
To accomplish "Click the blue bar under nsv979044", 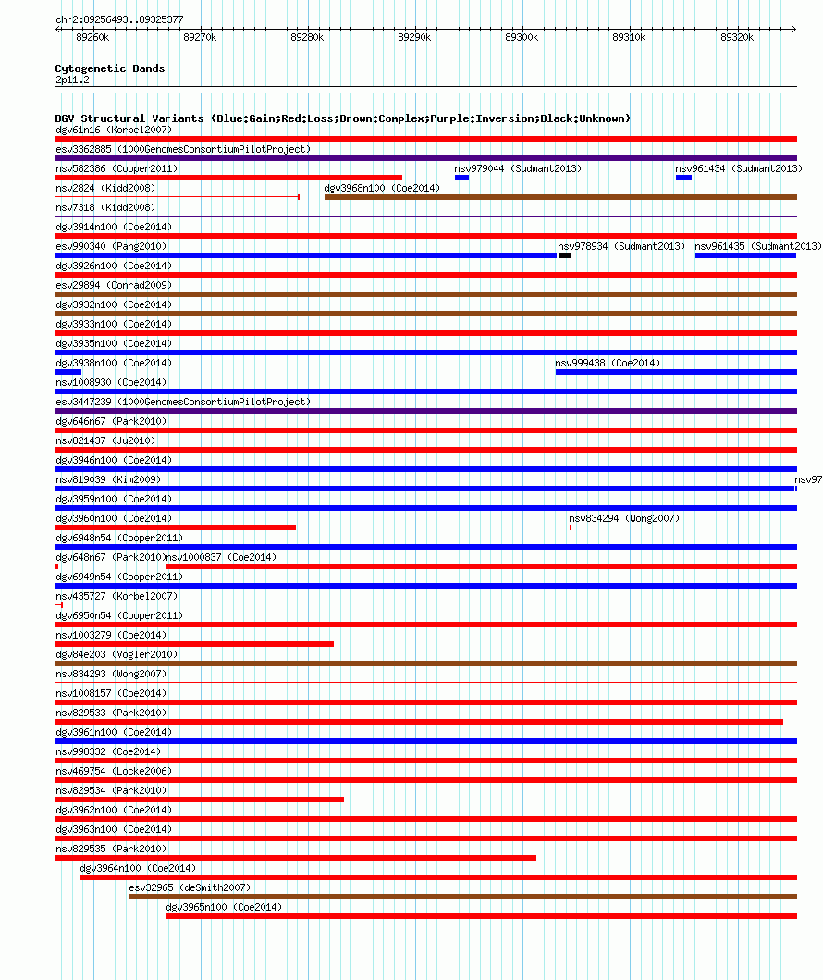I will (x=462, y=178).
